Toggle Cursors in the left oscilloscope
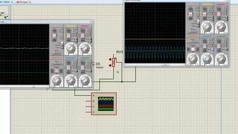238x134 pixels. pos(62,48)
